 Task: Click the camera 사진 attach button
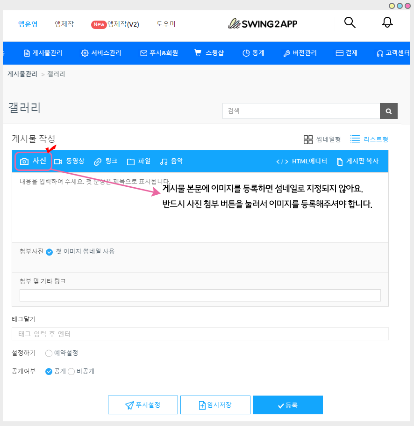tap(33, 161)
